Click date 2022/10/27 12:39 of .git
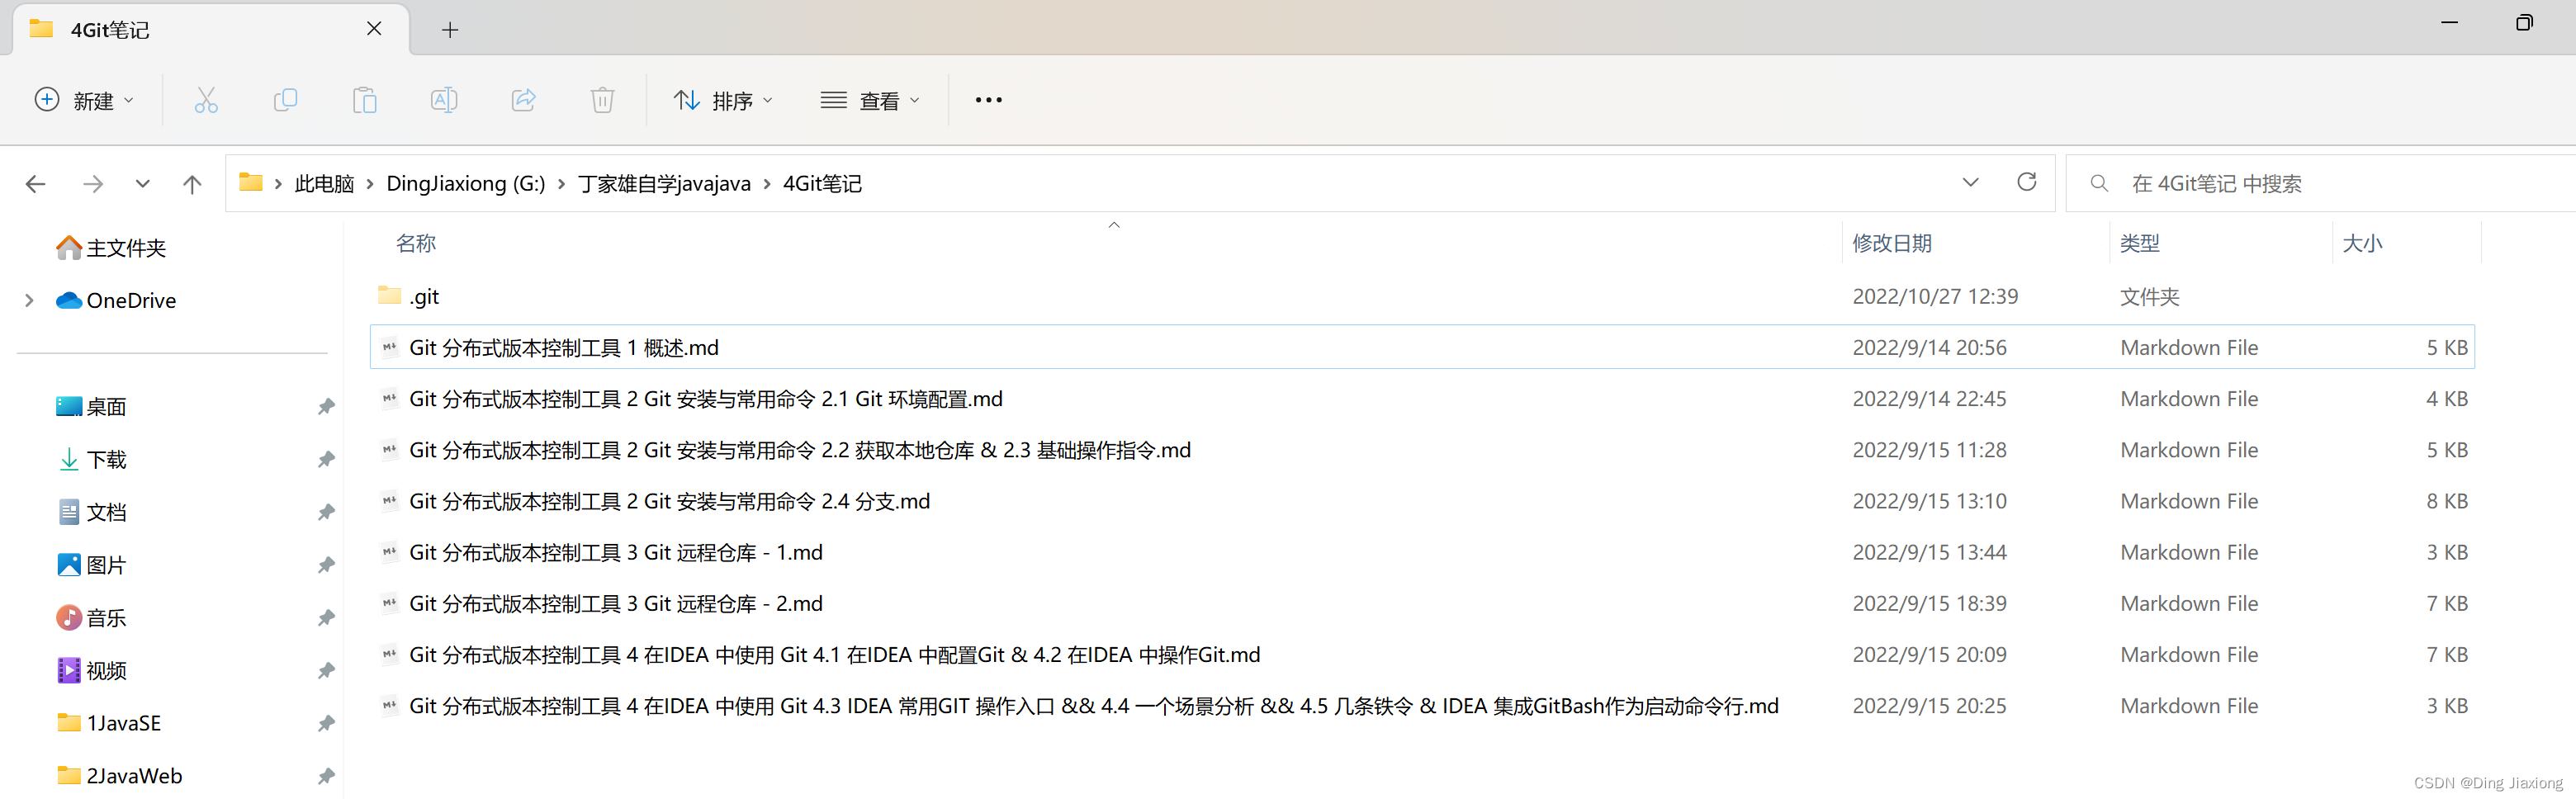 (1935, 296)
